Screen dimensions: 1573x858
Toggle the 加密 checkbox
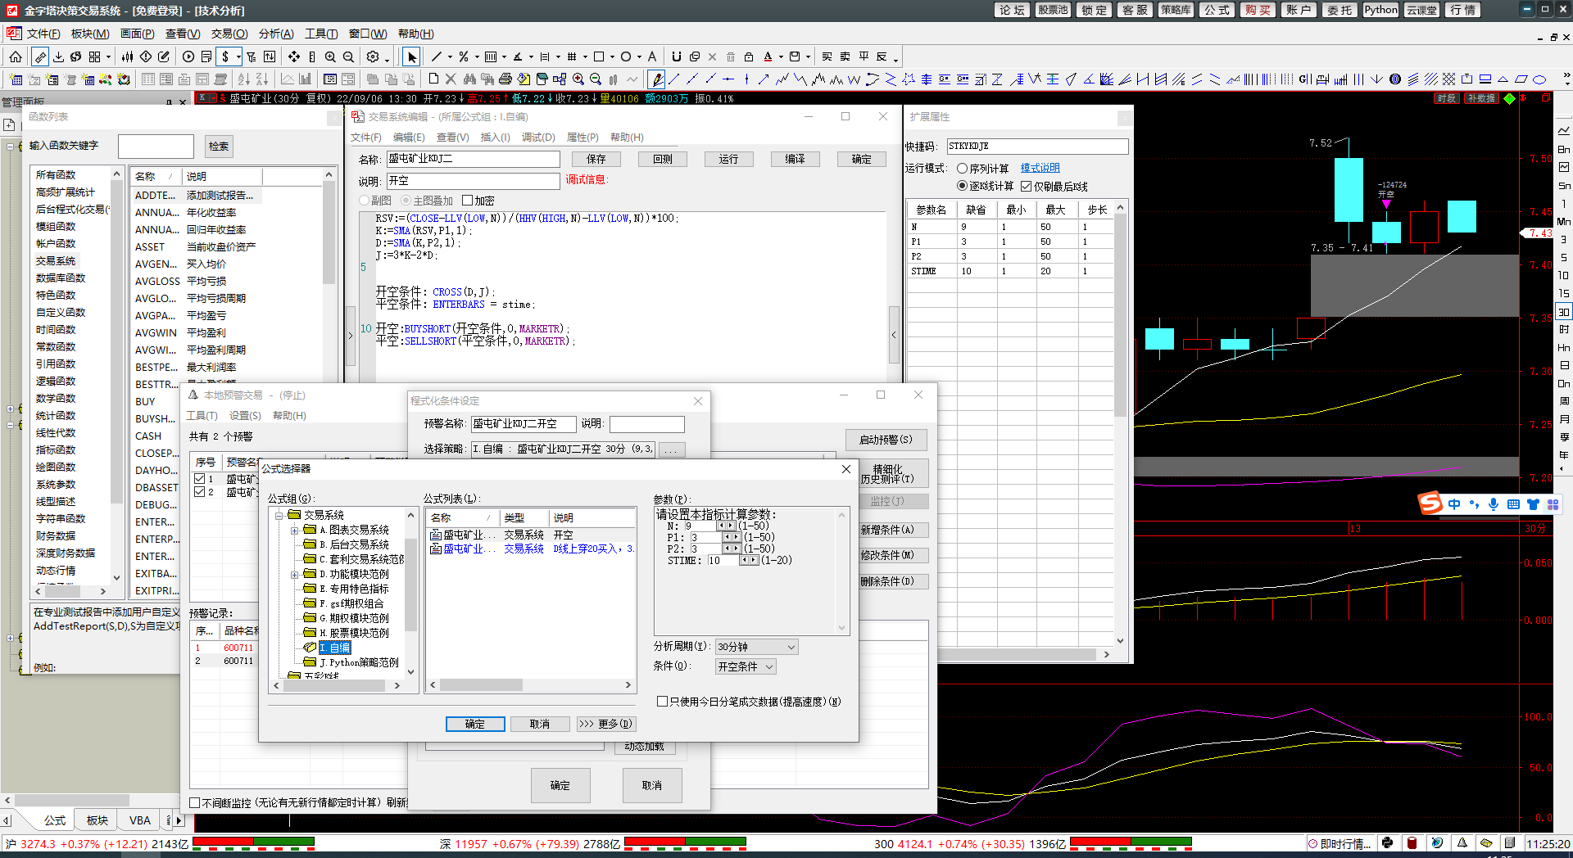pos(467,201)
